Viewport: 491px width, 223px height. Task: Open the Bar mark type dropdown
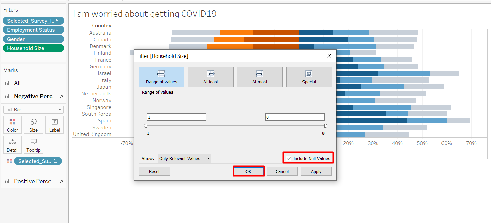[34, 110]
